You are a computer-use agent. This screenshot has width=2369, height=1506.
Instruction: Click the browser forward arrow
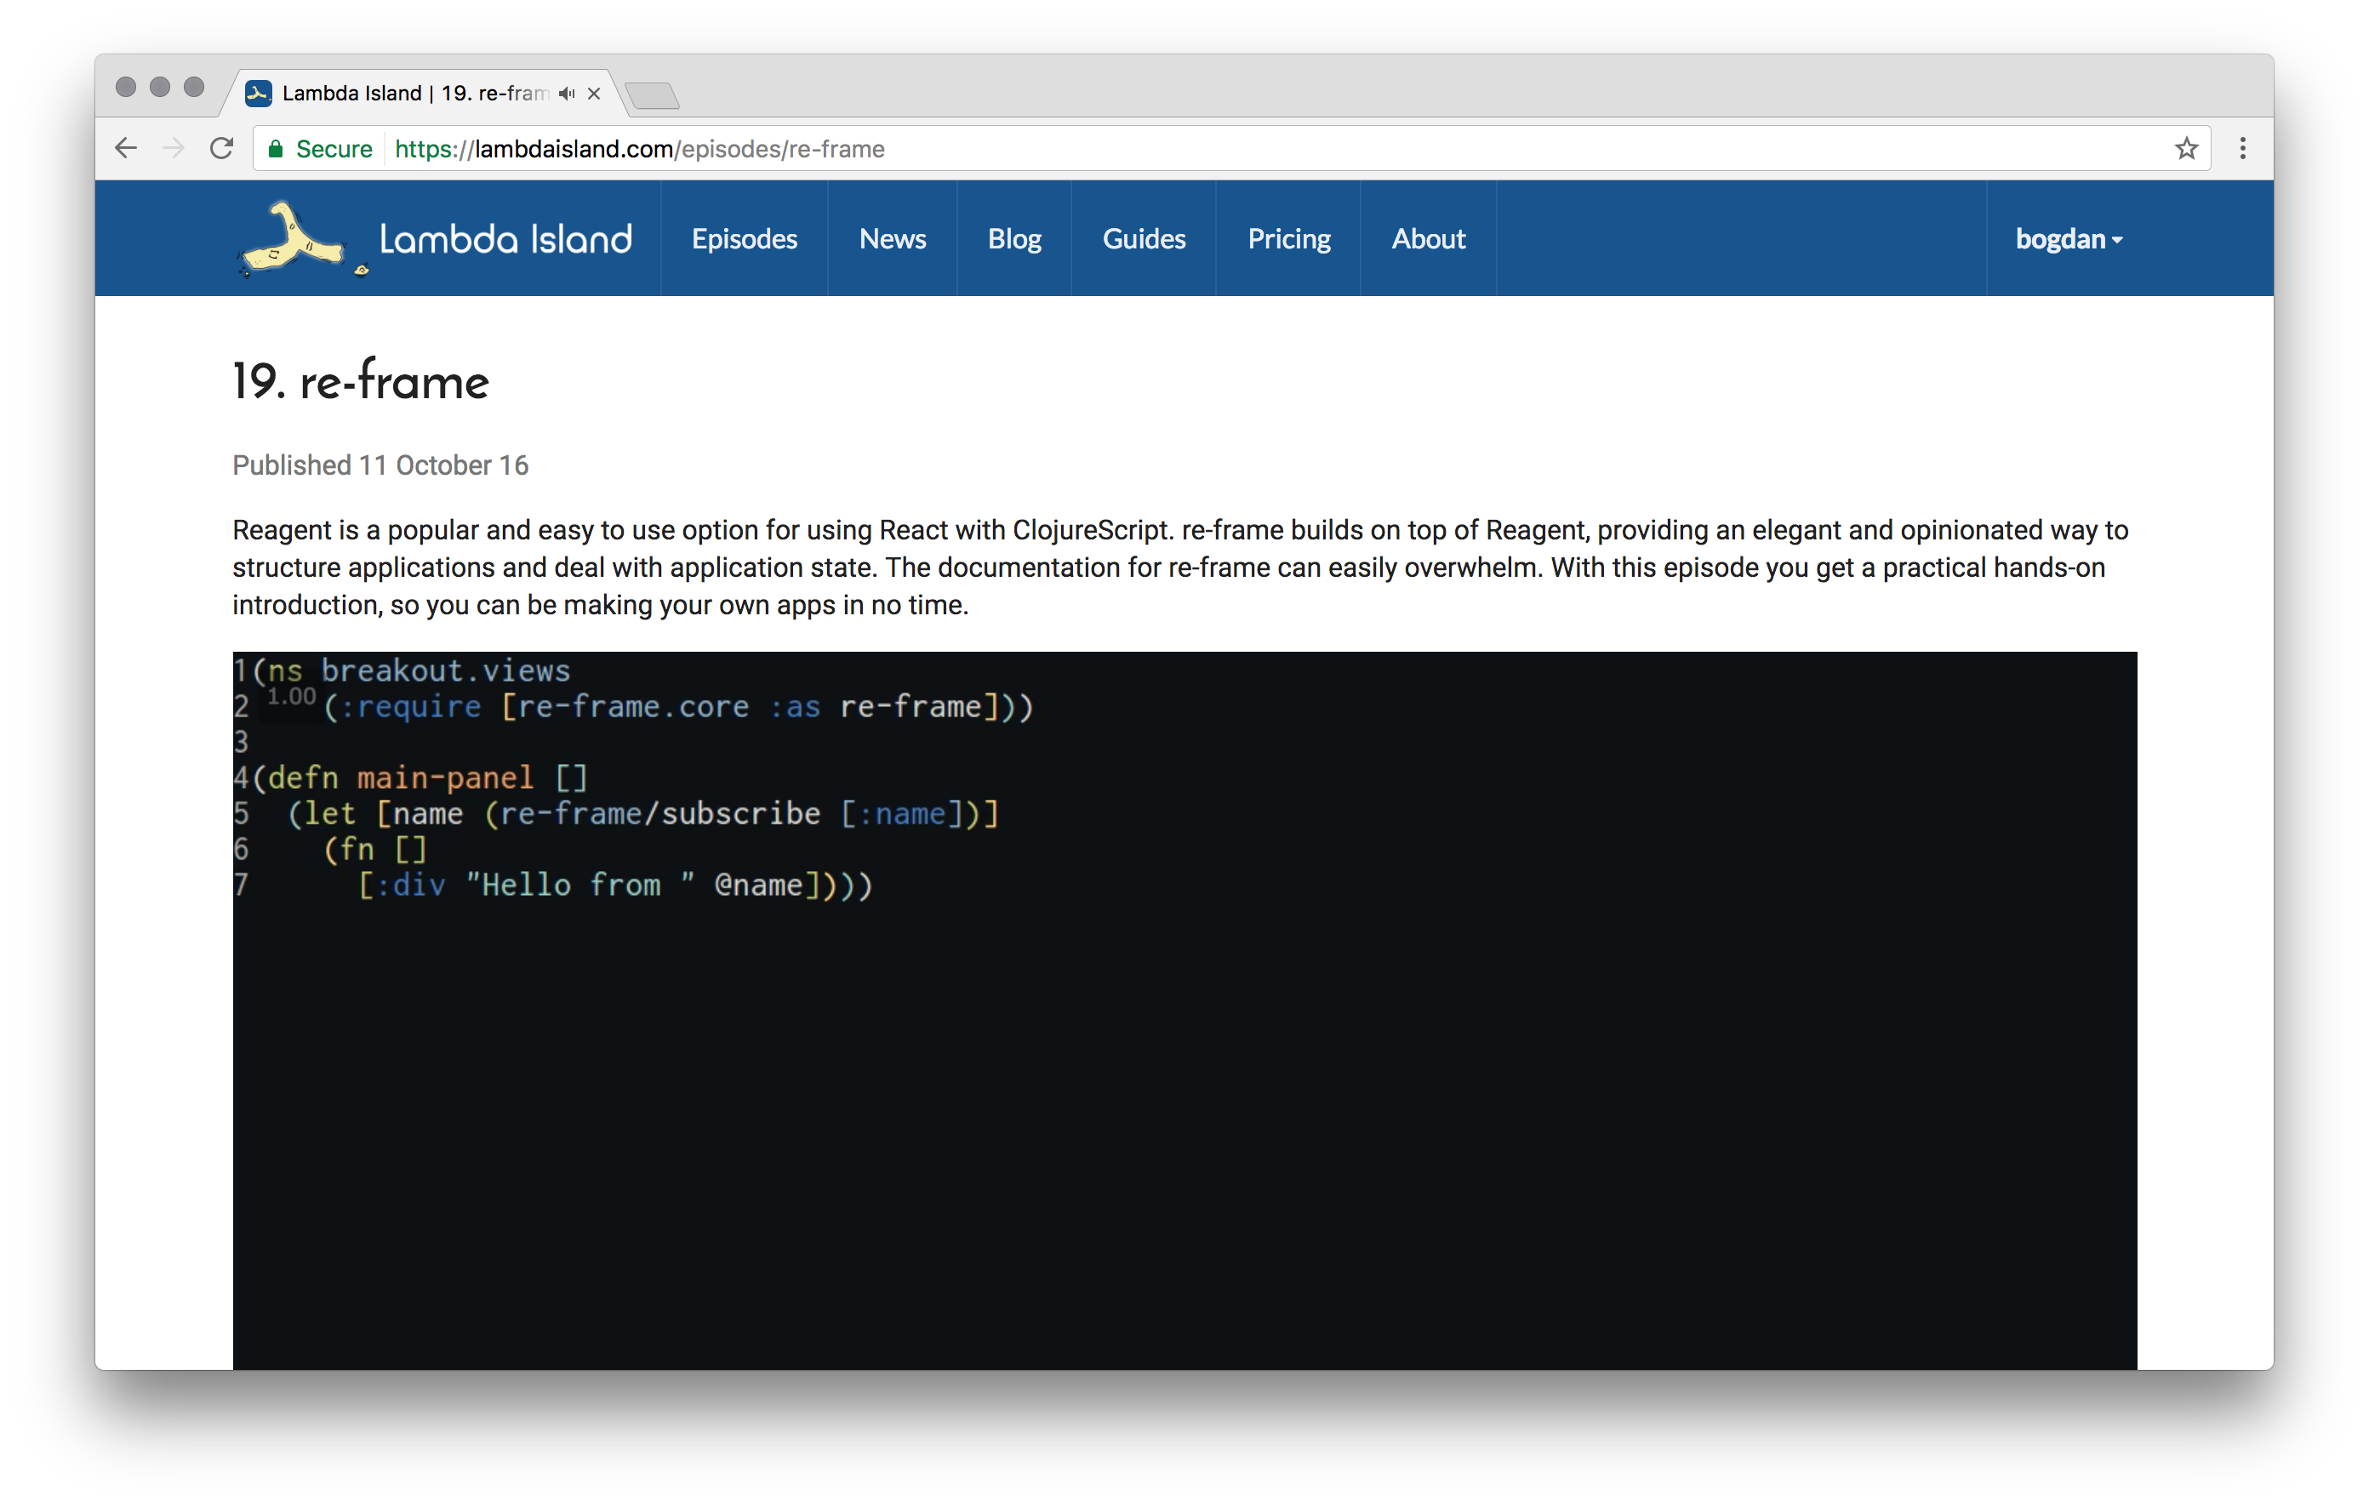pos(173,149)
